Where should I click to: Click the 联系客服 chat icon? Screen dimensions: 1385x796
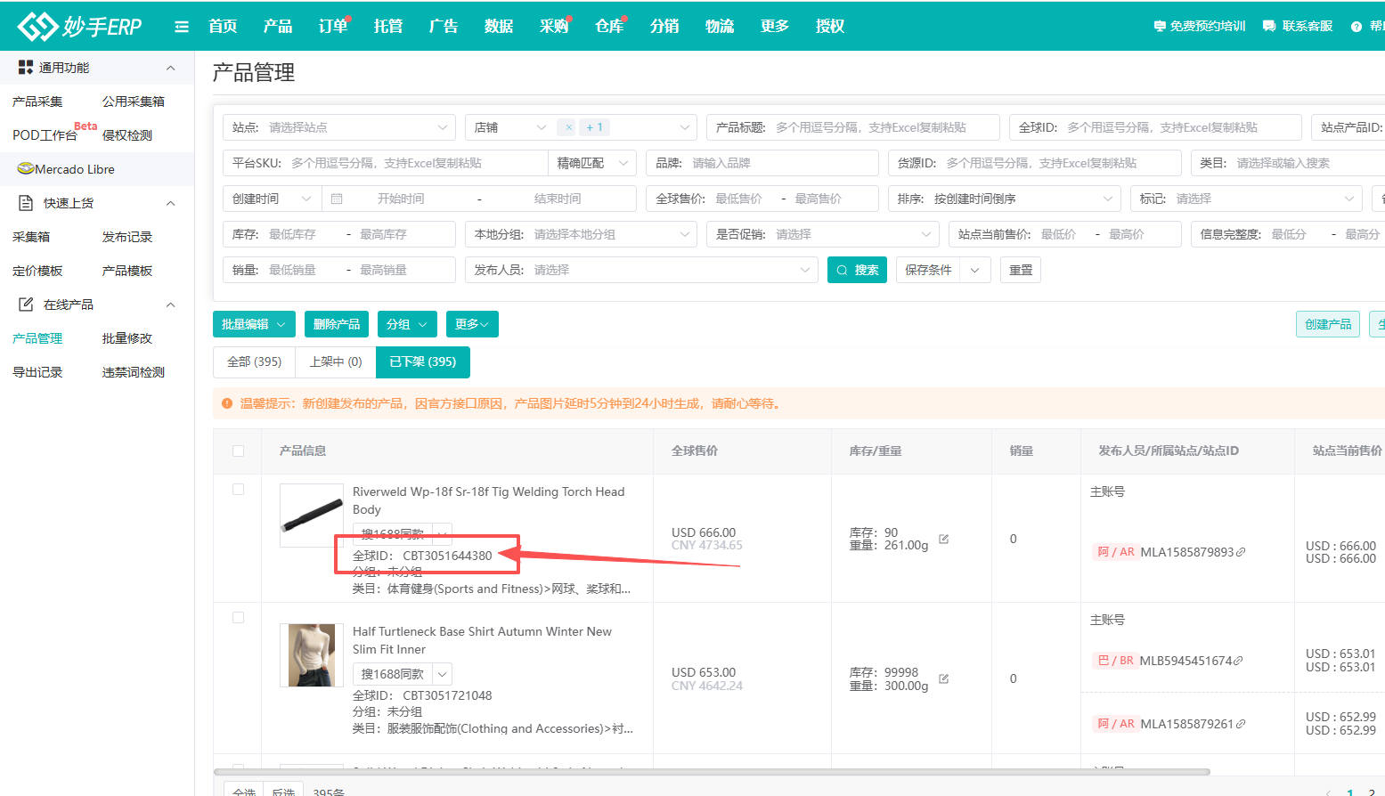click(x=1269, y=27)
